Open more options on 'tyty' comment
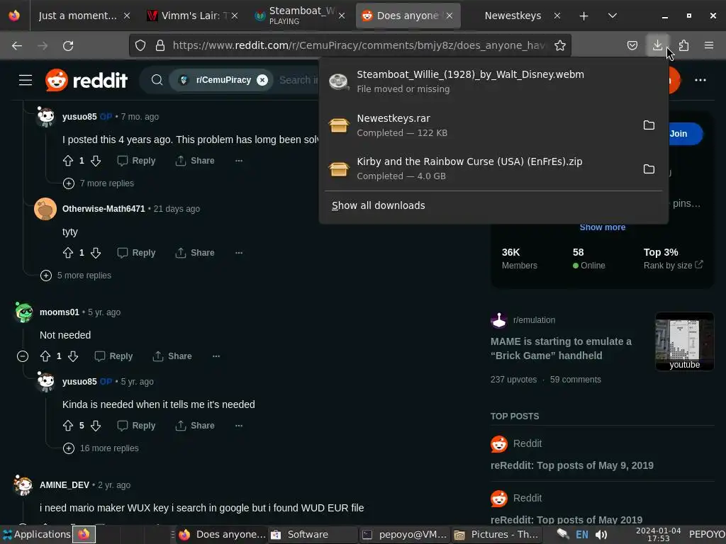This screenshot has width=726, height=544. pos(239,253)
